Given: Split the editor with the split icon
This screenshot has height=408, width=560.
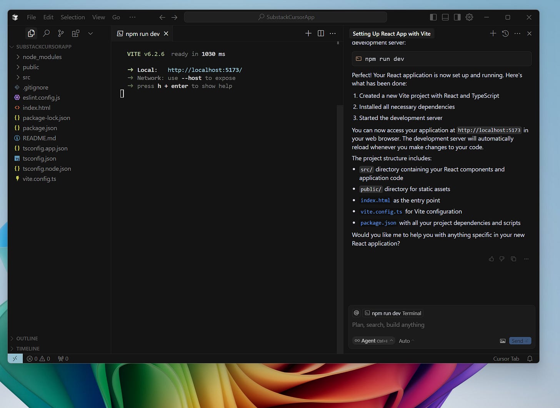Looking at the screenshot, I should point(321,33).
